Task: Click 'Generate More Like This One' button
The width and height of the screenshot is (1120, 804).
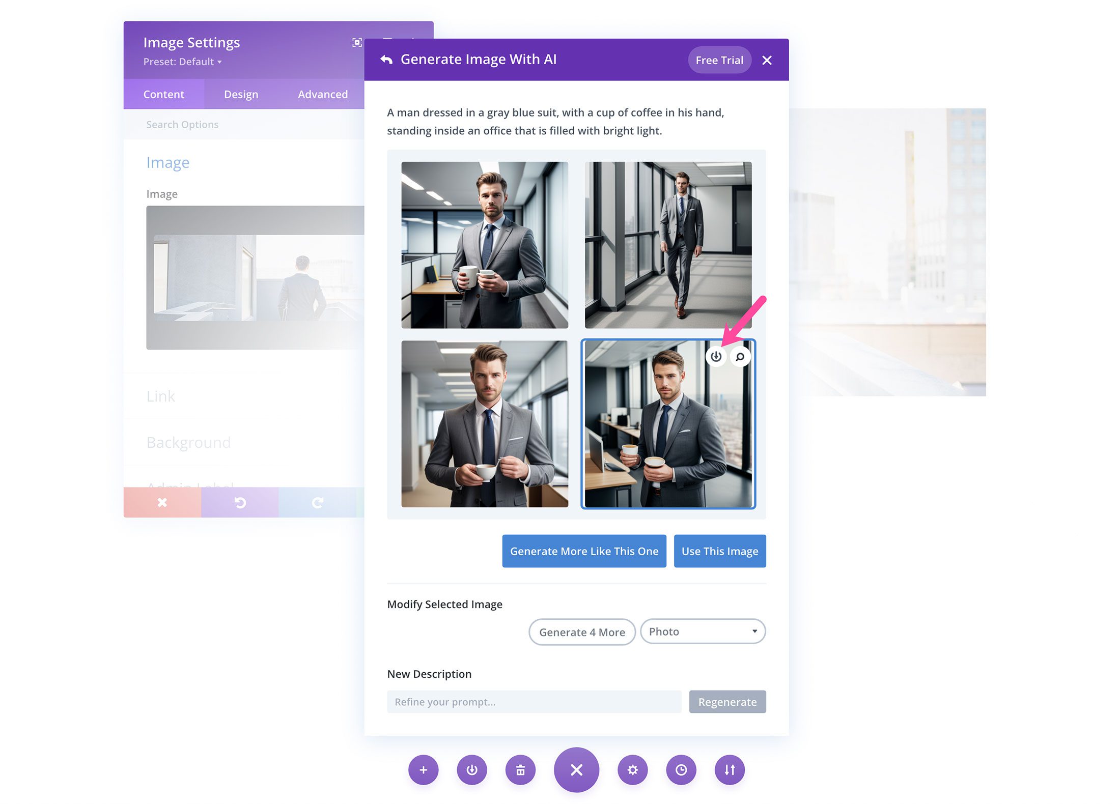Action: [584, 551]
